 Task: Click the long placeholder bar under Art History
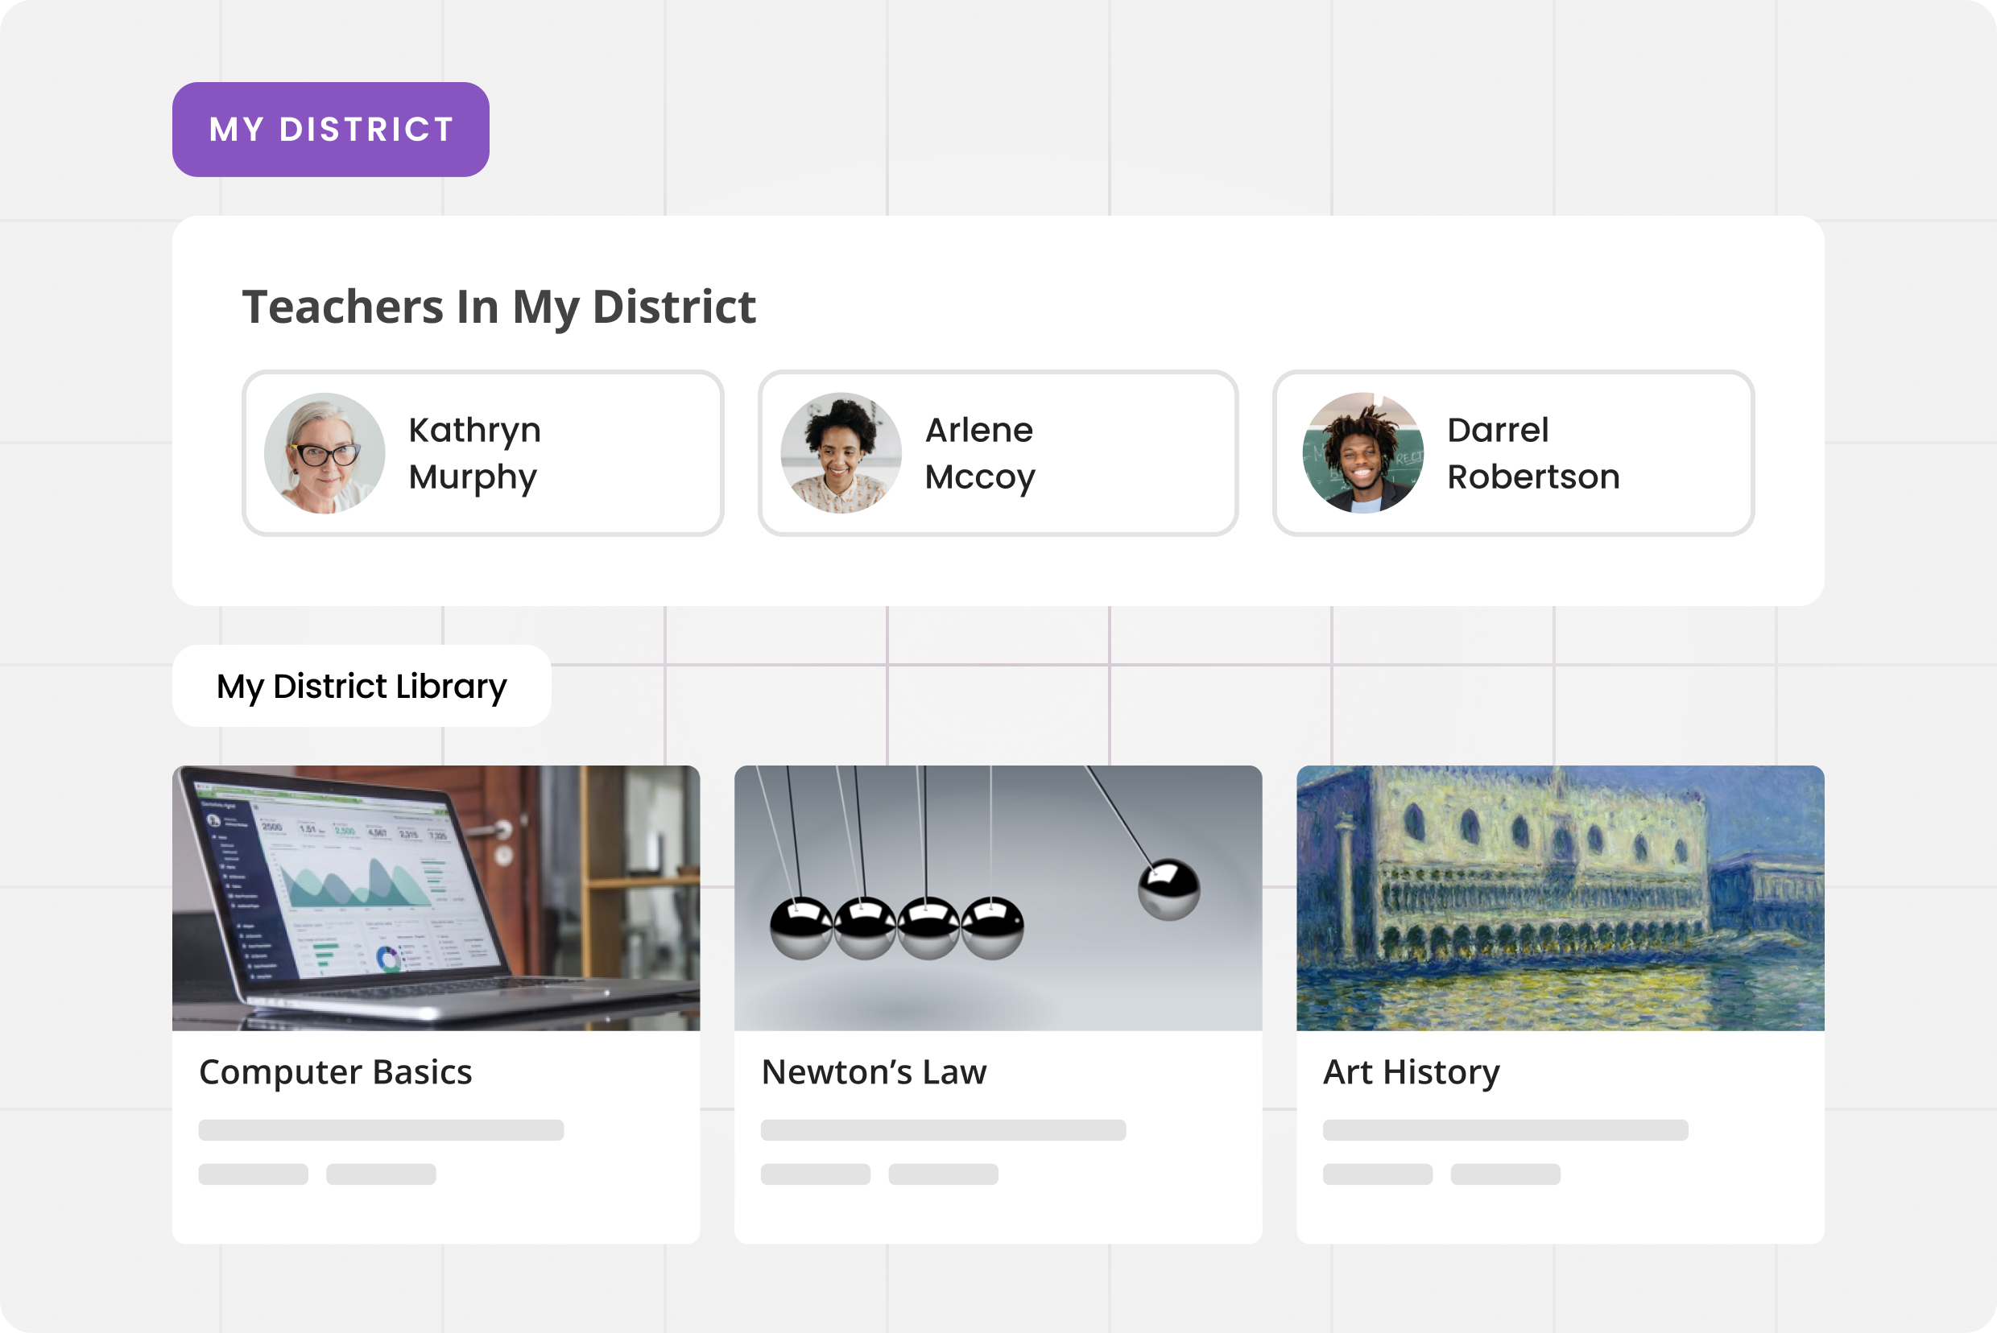coord(1506,1130)
